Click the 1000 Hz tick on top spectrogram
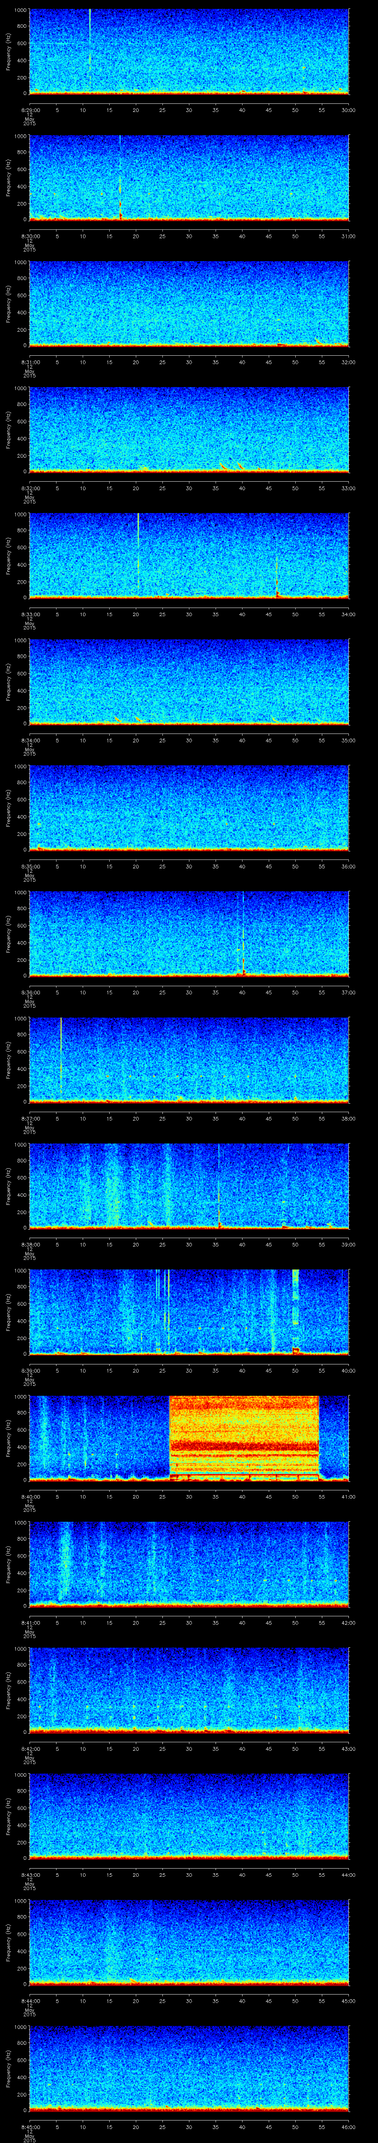The image size is (378, 2143). coord(21,11)
